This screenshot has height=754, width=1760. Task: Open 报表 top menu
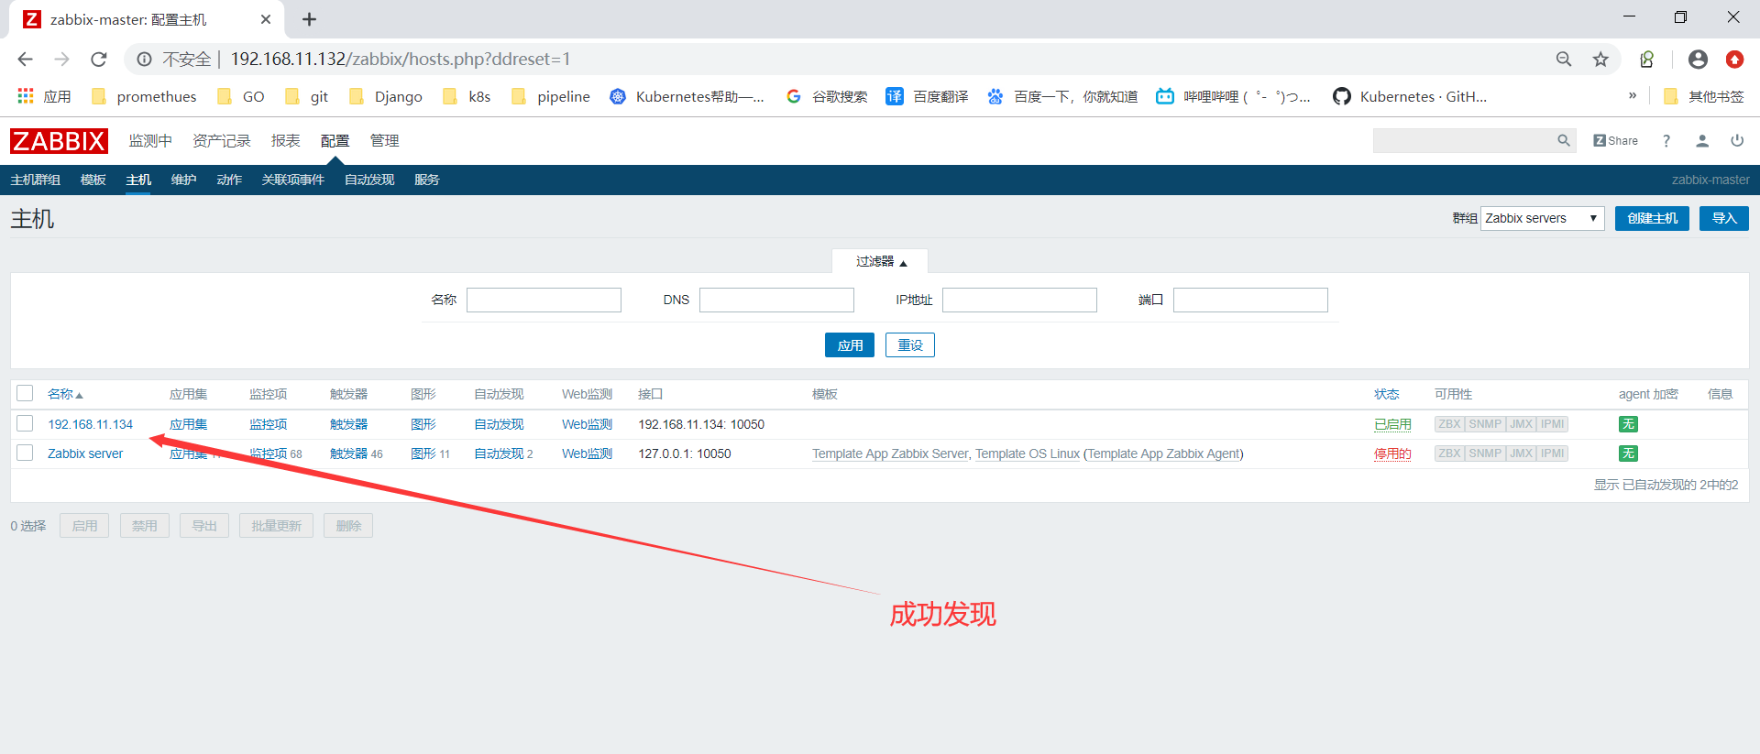click(x=286, y=140)
